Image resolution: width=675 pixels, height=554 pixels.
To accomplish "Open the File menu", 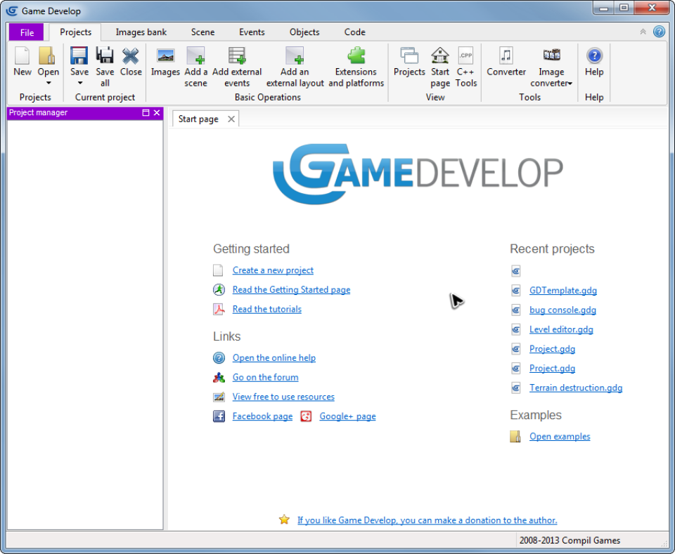I will point(26,32).
